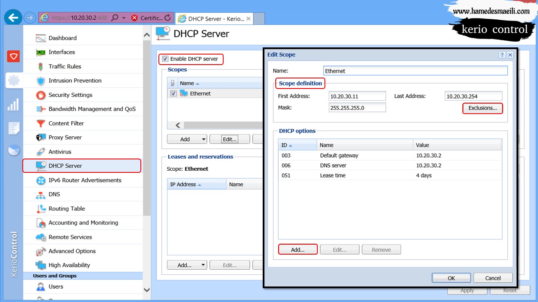This screenshot has height=302, width=538.
Task: Click the Antivirus syringe icon
Action: pos(41,152)
